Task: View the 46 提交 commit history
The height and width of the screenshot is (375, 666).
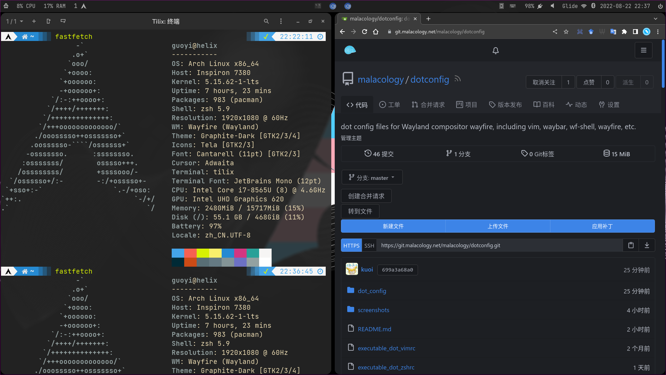Action: point(379,154)
